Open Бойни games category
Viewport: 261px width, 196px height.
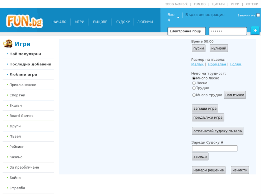pos(15,178)
